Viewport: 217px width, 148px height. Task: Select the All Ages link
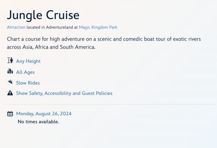click(25, 72)
